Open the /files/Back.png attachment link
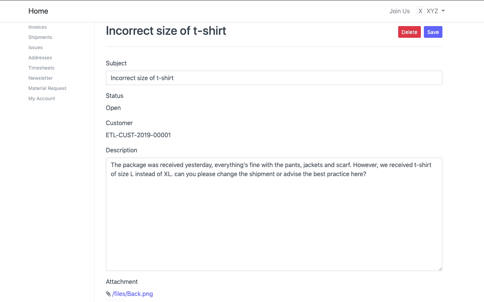This screenshot has width=484, height=302. [x=133, y=294]
